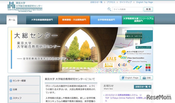Click the University of Tokyo center logo
175x103 pixels.
point(25,7)
